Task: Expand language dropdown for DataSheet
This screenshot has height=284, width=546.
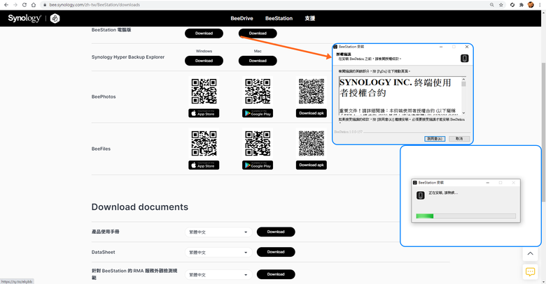Action: coord(218,253)
